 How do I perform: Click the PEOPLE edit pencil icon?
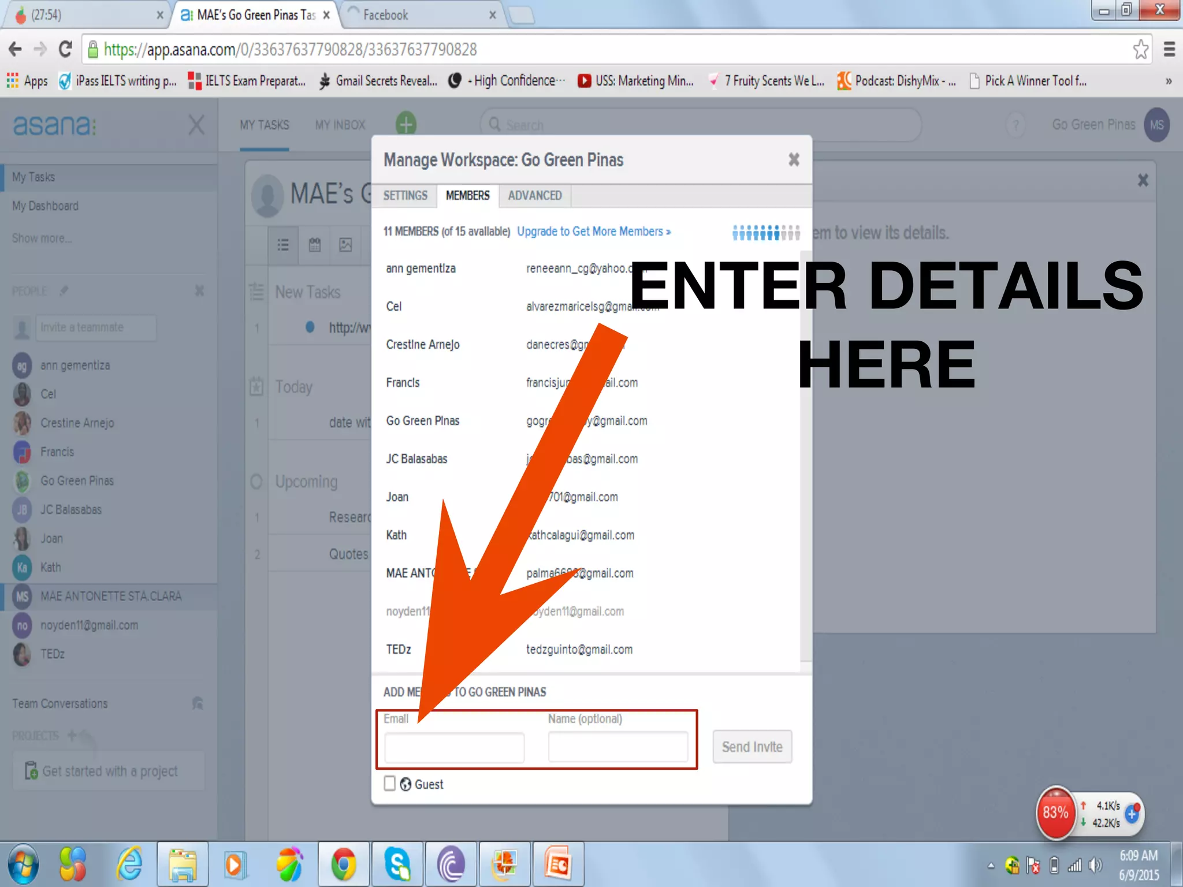(64, 290)
